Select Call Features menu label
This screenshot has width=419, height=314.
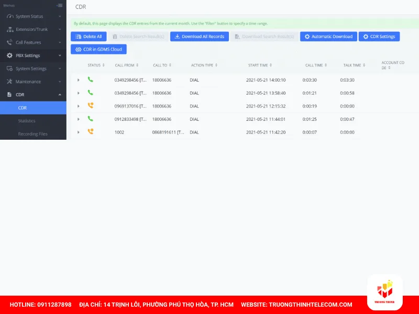[28, 42]
